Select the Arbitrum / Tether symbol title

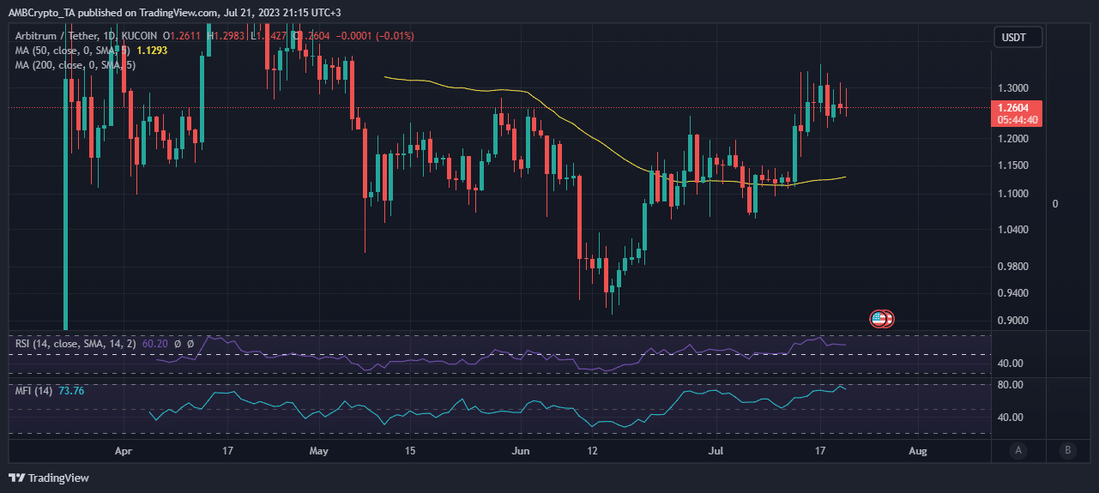coord(64,35)
